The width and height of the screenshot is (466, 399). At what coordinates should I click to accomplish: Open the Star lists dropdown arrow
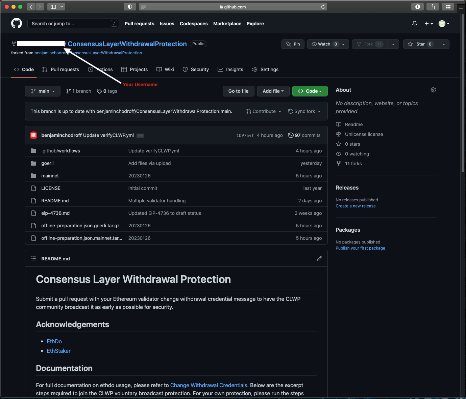[x=444, y=44]
